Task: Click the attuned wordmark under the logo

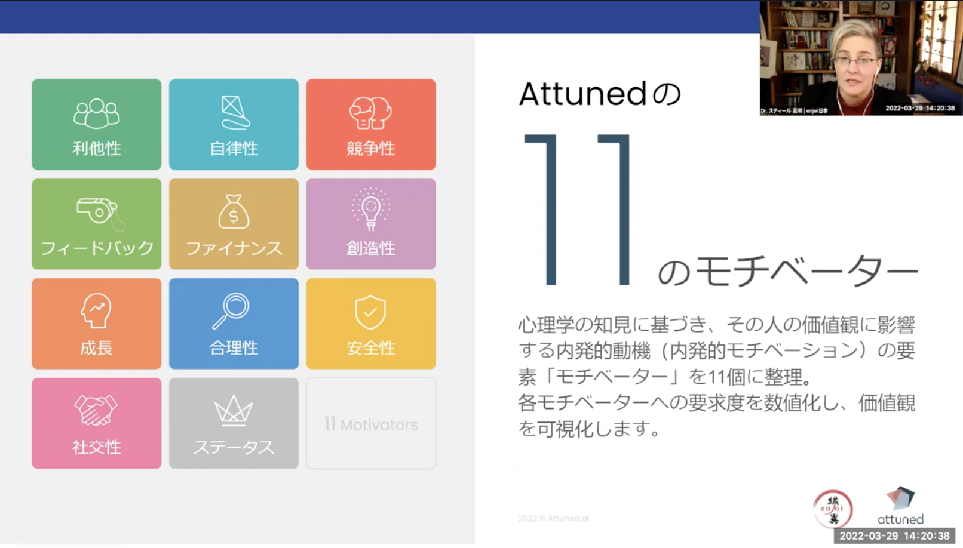Action: 900,519
